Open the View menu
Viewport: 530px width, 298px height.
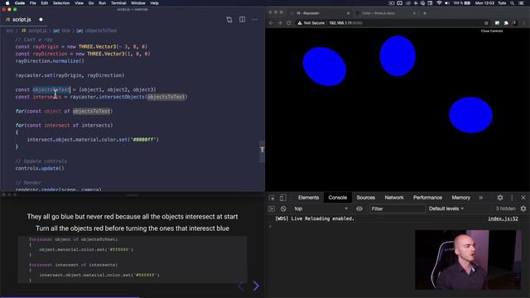[79, 3]
